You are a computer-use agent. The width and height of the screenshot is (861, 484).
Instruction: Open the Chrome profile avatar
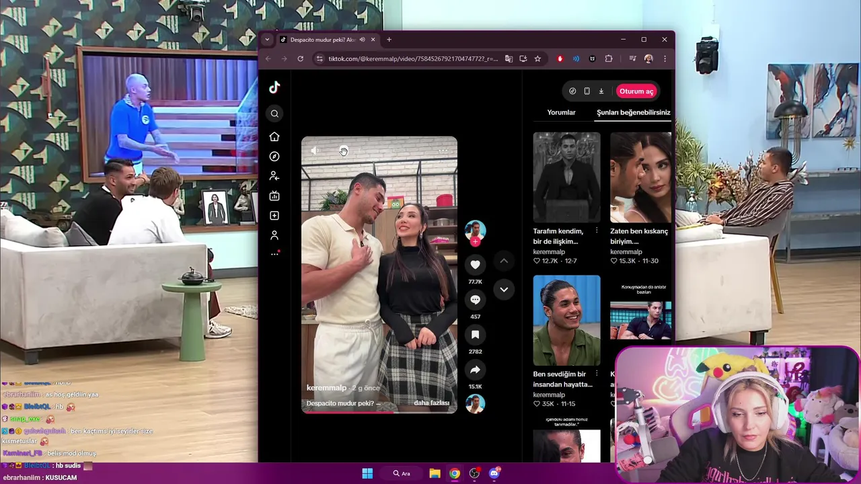pyautogui.click(x=648, y=58)
